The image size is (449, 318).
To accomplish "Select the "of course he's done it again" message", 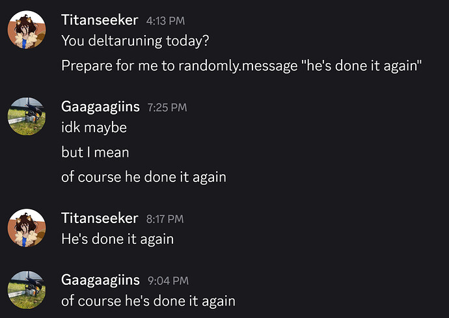I will [148, 301].
